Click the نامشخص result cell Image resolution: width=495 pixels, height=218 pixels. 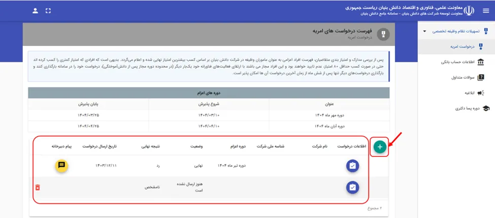pyautogui.click(x=152, y=187)
